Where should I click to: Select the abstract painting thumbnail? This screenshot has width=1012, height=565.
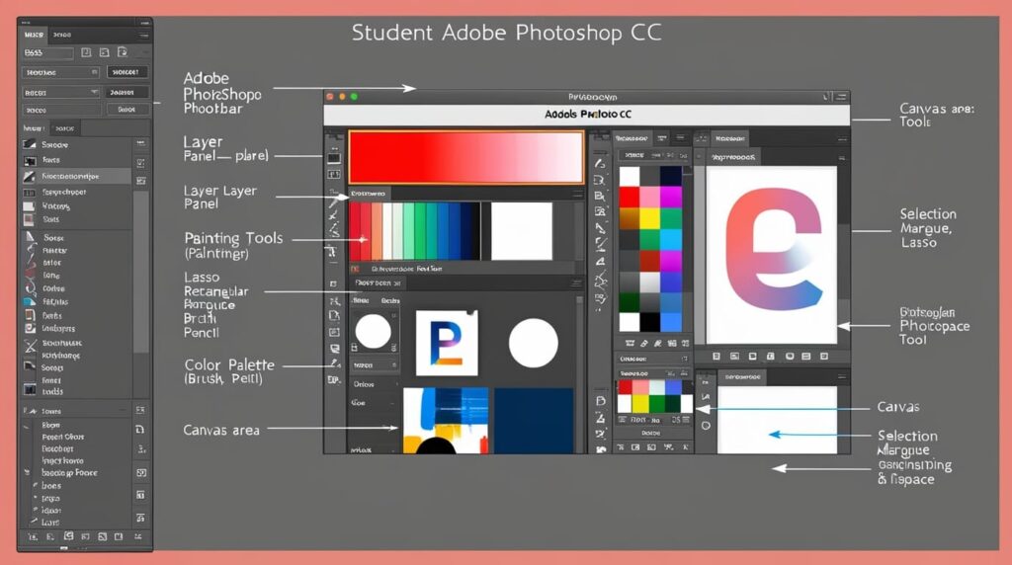tap(446, 420)
